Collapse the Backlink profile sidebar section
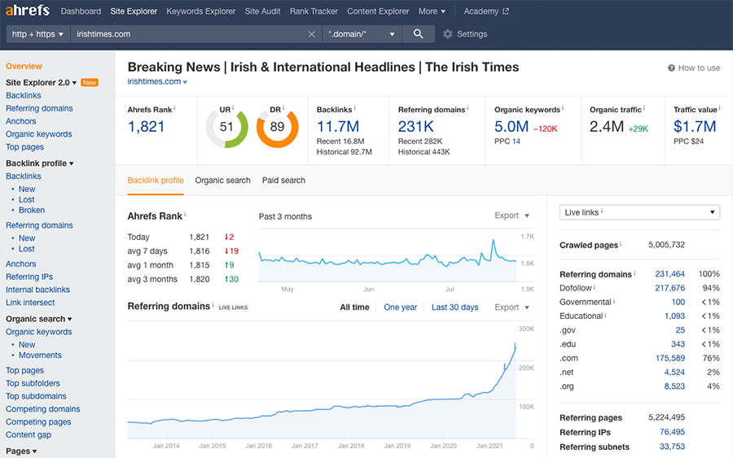The height and width of the screenshot is (458, 733). point(40,164)
